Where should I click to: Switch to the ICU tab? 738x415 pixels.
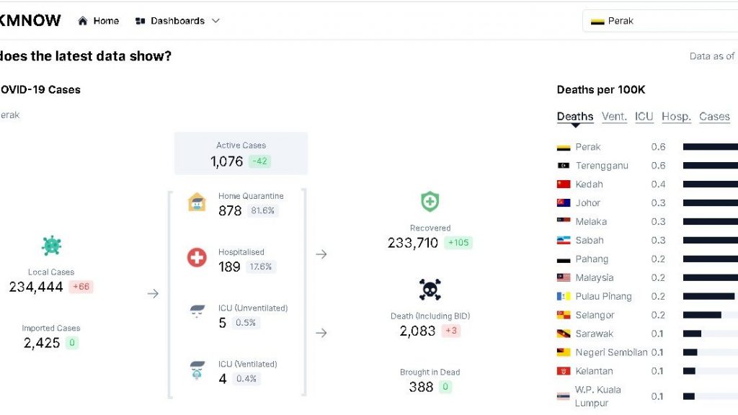tap(644, 117)
